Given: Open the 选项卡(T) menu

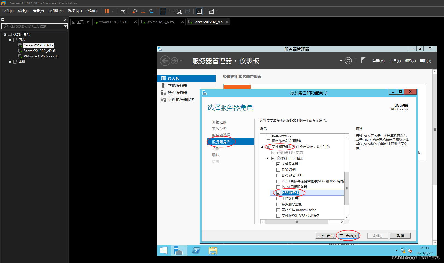Looking at the screenshot, I should tap(75, 11).
